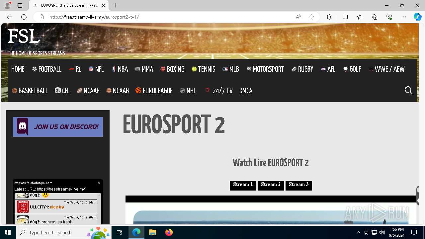Open a new tab with plus icon
Viewport: 425px width, 239px height.
coord(116,5)
